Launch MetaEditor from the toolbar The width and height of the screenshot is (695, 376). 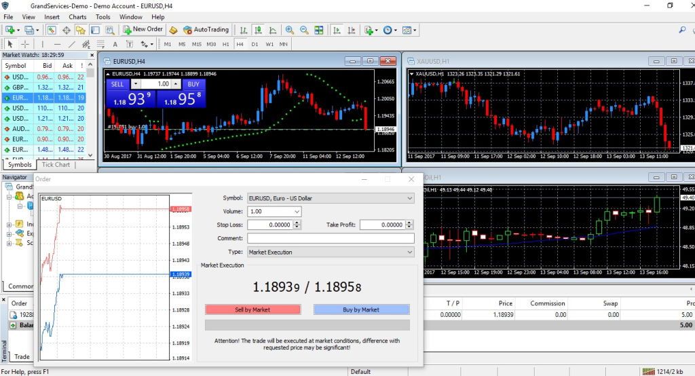(173, 30)
